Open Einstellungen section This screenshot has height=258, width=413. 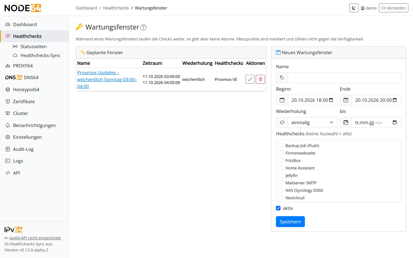[x=34, y=137]
